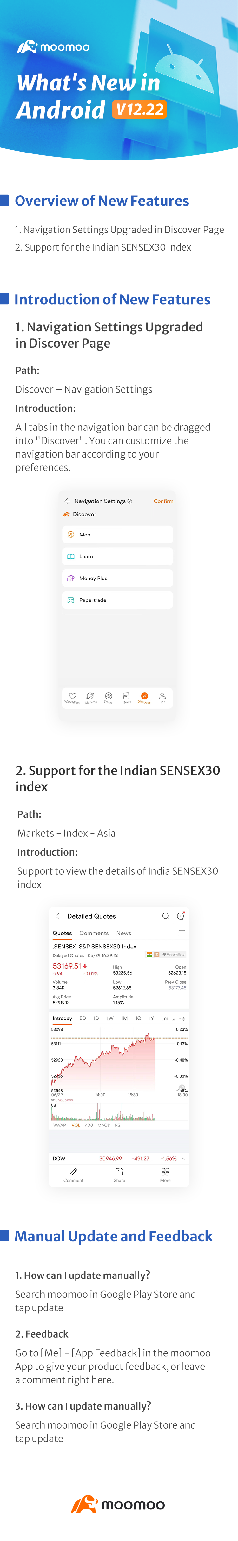Open the hamburger menu beside News tab
This screenshot has height=1541, width=238.
pos(182,933)
